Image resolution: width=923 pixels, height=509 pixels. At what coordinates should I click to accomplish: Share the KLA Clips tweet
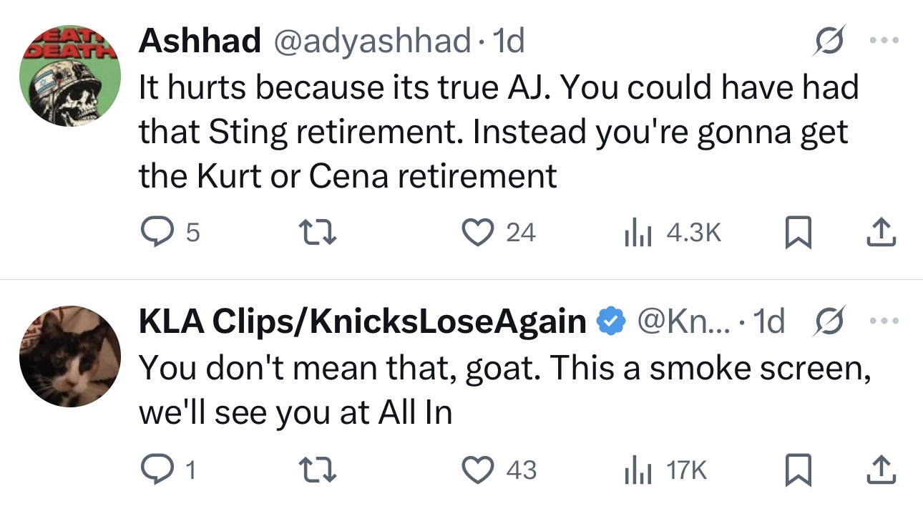(x=881, y=470)
